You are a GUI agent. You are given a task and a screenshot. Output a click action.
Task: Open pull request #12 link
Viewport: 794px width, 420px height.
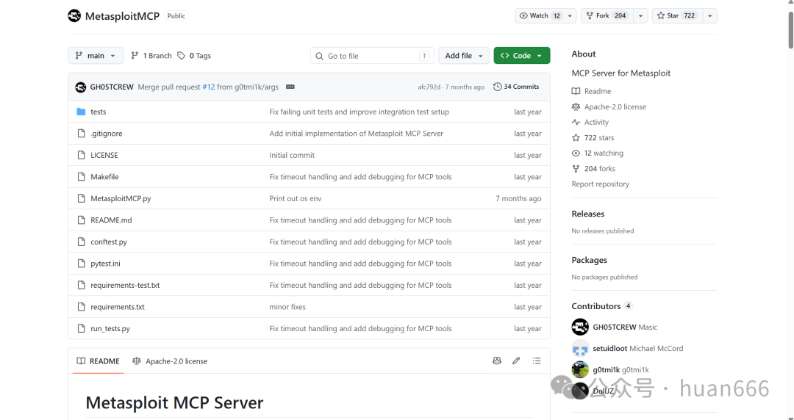pos(209,87)
